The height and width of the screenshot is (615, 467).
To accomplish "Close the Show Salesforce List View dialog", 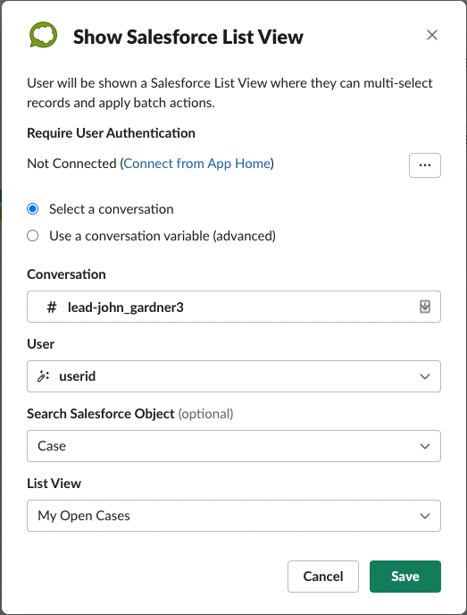I will pyautogui.click(x=432, y=35).
